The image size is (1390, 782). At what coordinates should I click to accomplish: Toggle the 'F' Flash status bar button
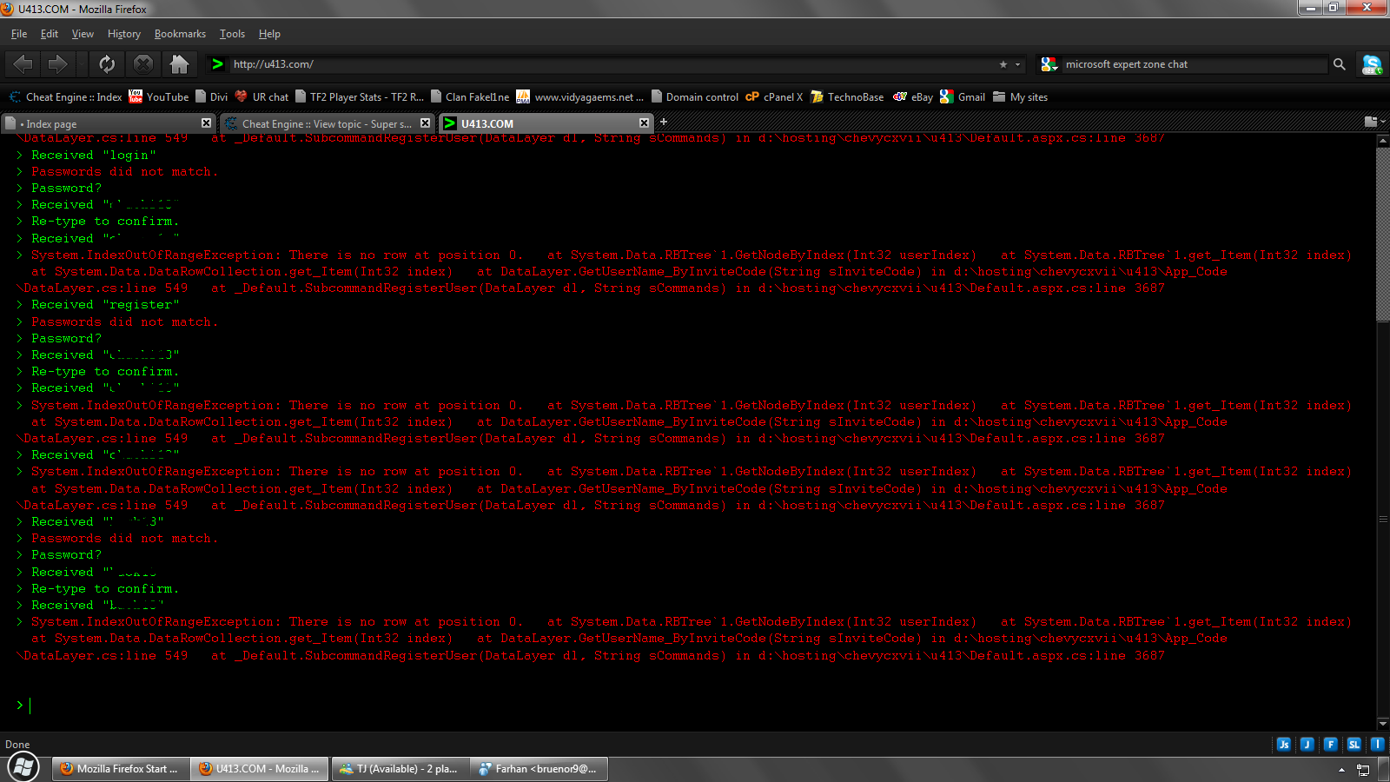1331,744
